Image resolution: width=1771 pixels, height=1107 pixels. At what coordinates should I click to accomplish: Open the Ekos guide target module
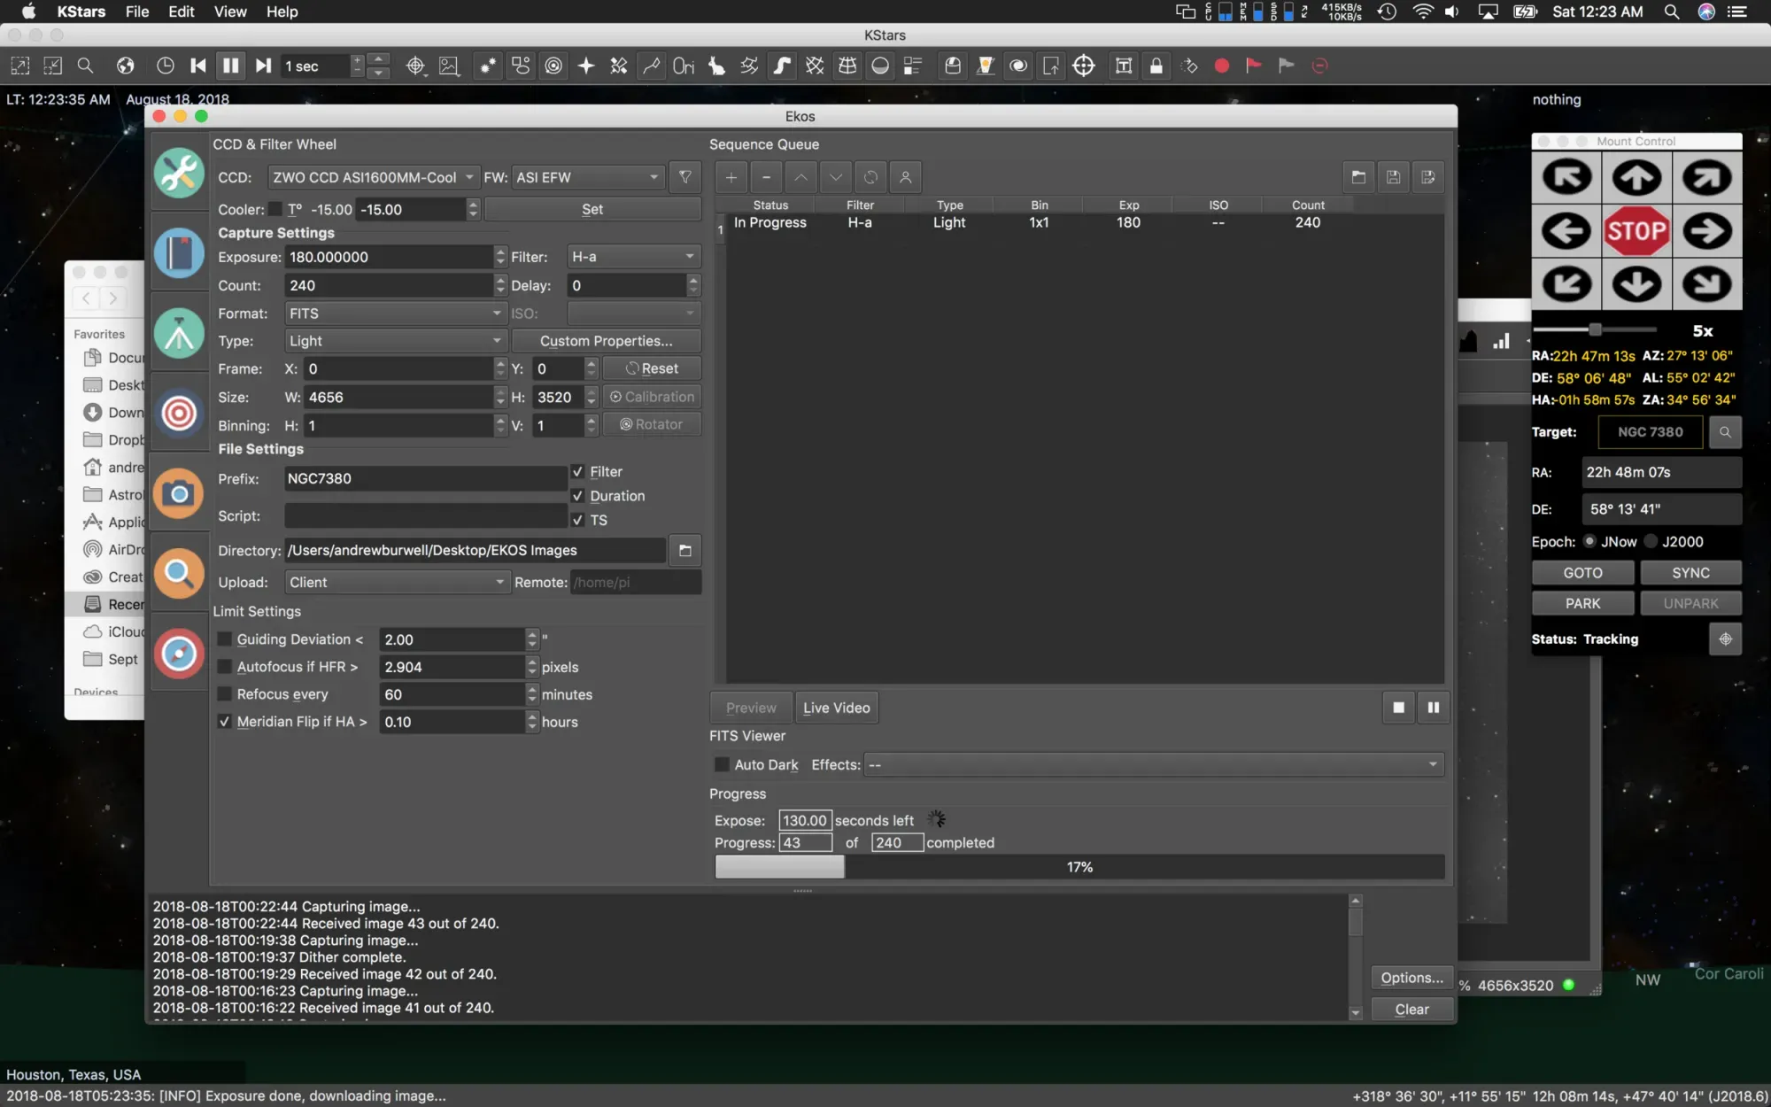pyautogui.click(x=179, y=413)
